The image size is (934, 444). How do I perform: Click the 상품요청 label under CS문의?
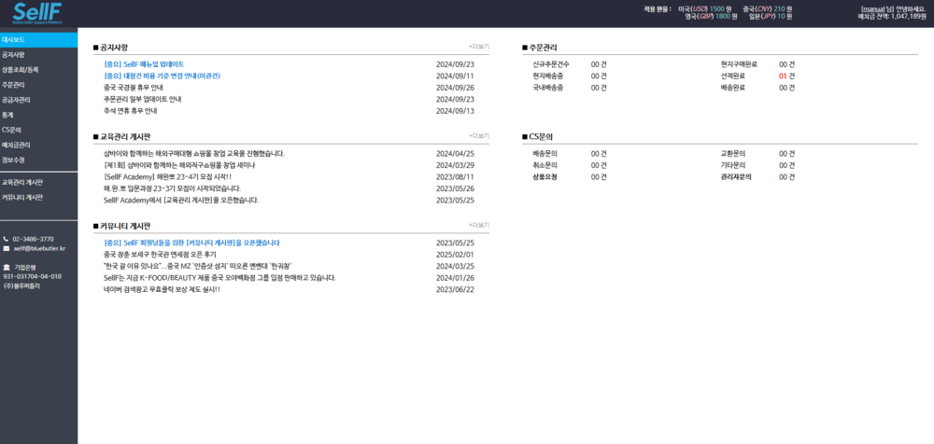coord(545,177)
